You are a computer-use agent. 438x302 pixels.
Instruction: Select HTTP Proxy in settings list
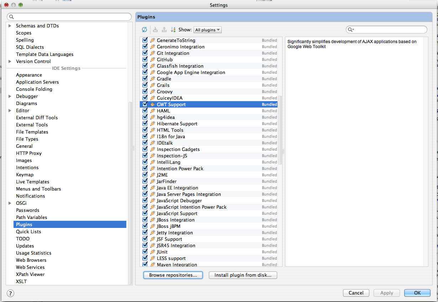[29, 153]
